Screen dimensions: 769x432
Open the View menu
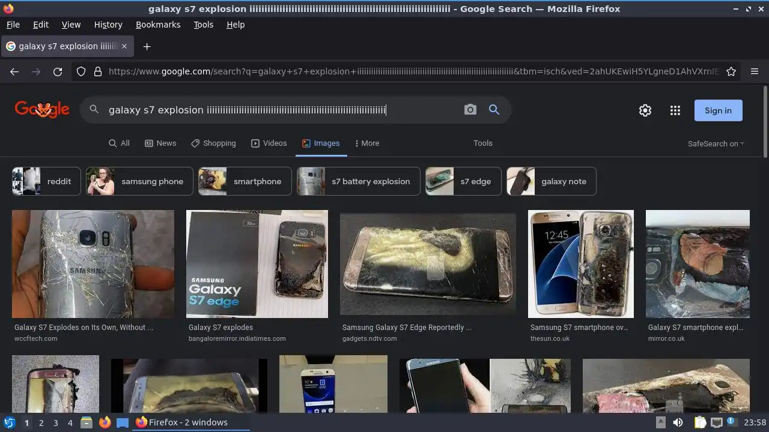(x=71, y=25)
